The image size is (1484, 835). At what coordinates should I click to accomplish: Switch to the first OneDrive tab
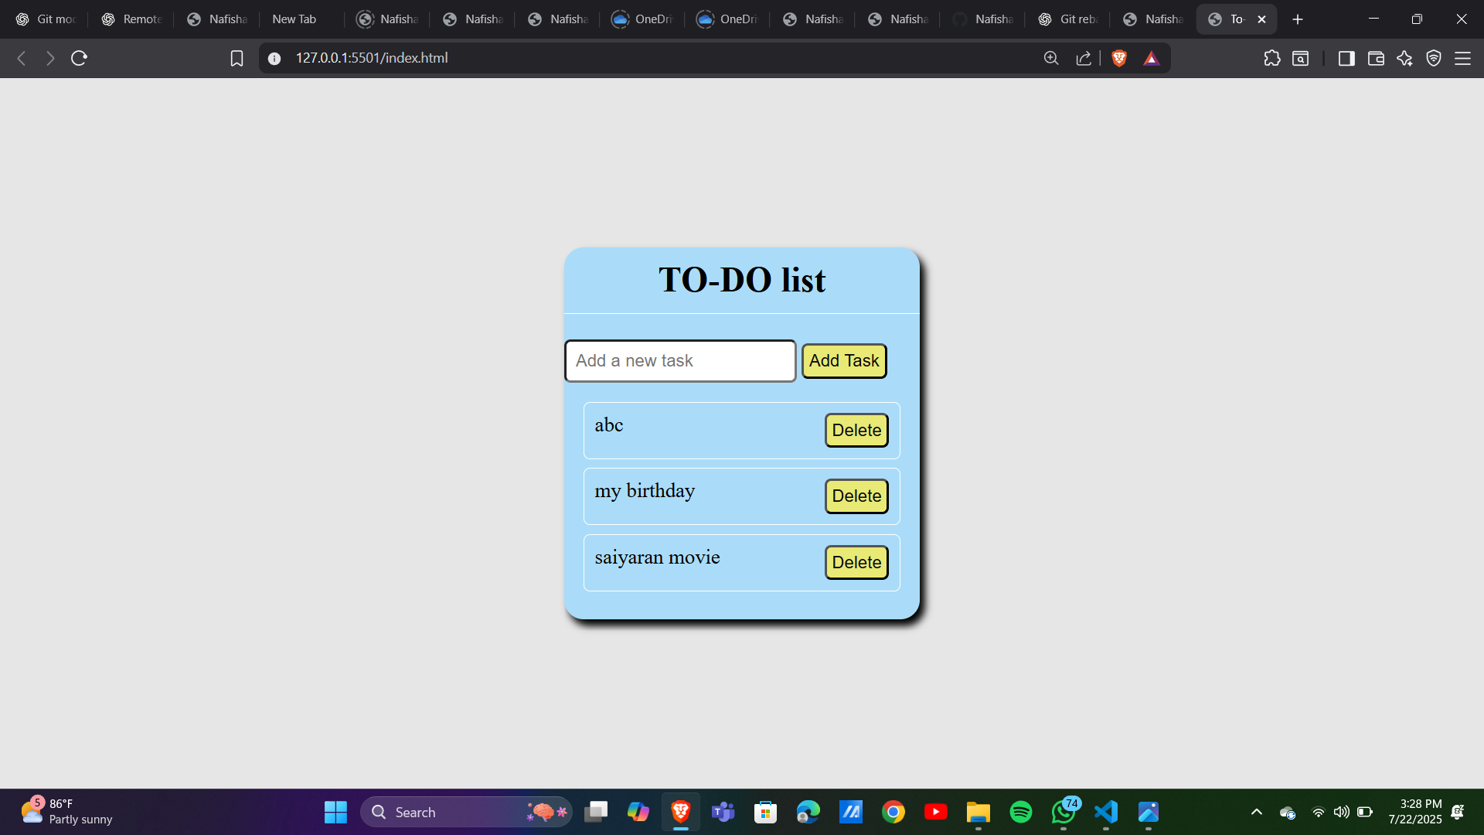642,19
